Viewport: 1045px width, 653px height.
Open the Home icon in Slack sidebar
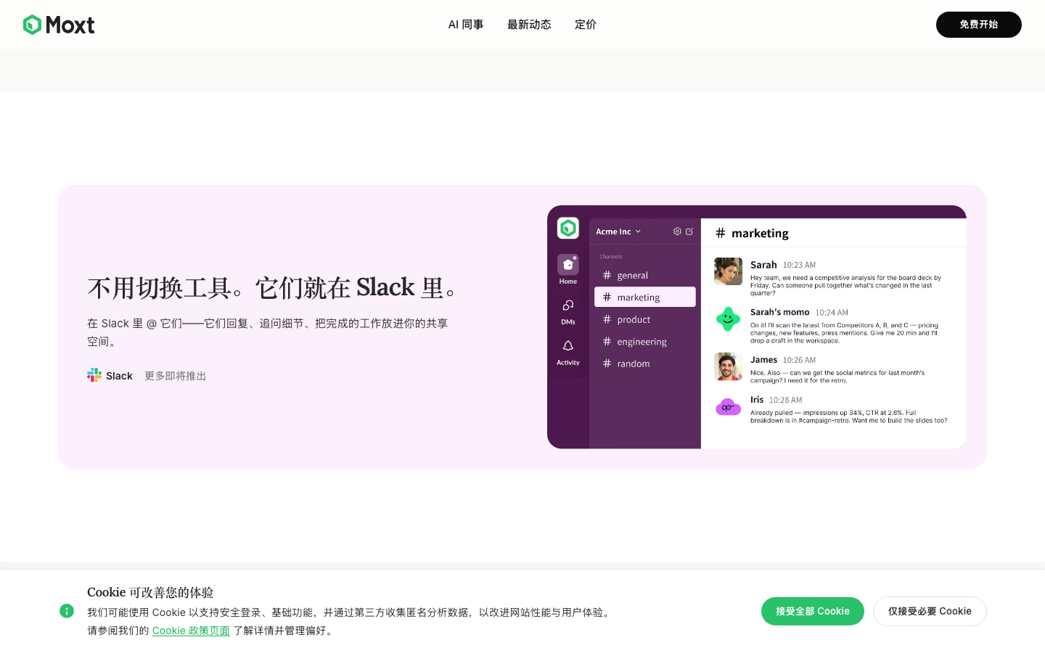(568, 264)
